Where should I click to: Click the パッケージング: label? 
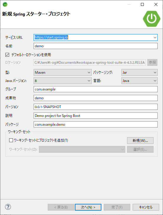(x=103, y=72)
